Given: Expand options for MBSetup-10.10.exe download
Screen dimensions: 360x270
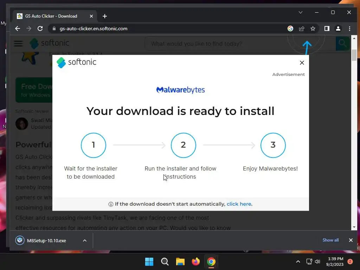Looking at the screenshot, I should tap(84, 240).
